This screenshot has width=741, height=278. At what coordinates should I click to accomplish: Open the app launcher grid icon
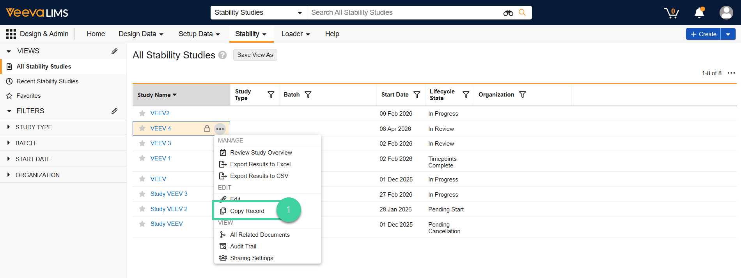[x=11, y=34]
